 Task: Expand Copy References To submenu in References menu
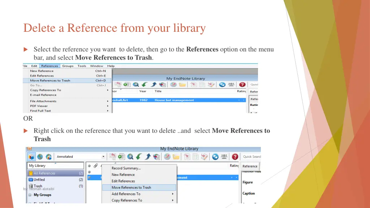coord(108,90)
